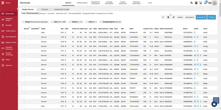Click info icon beside Source header
221x110 pixels.
point(29,28)
